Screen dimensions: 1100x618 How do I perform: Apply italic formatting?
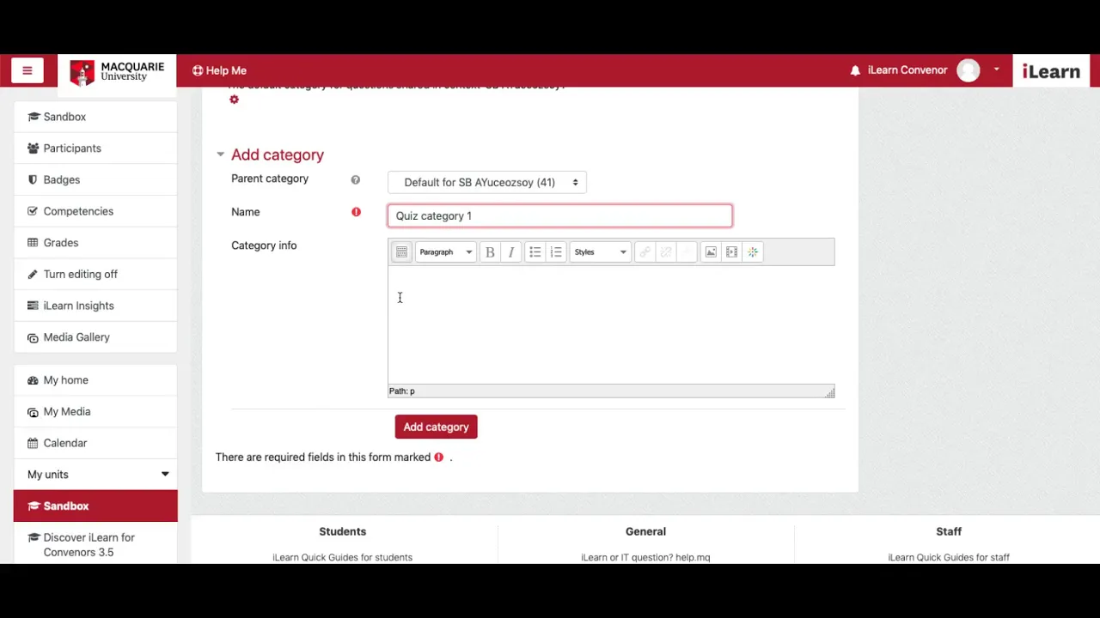click(511, 252)
